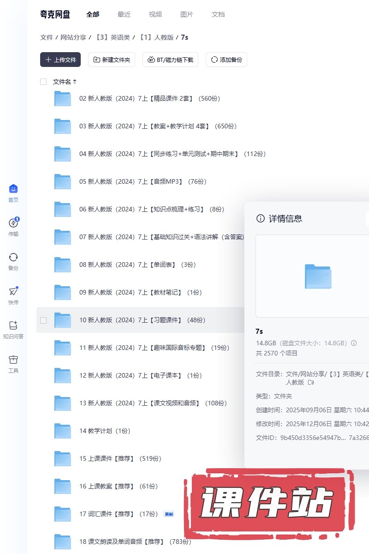This screenshot has width=369, height=554.
Task: Open the 传输 transfer sidebar icon
Action: [13, 223]
